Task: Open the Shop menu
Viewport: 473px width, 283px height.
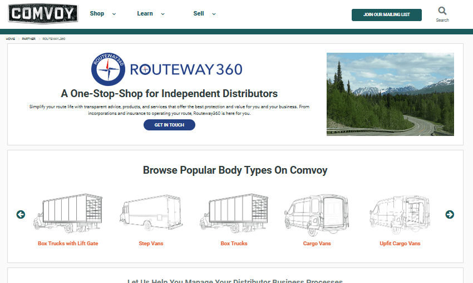Action: pyautogui.click(x=97, y=13)
